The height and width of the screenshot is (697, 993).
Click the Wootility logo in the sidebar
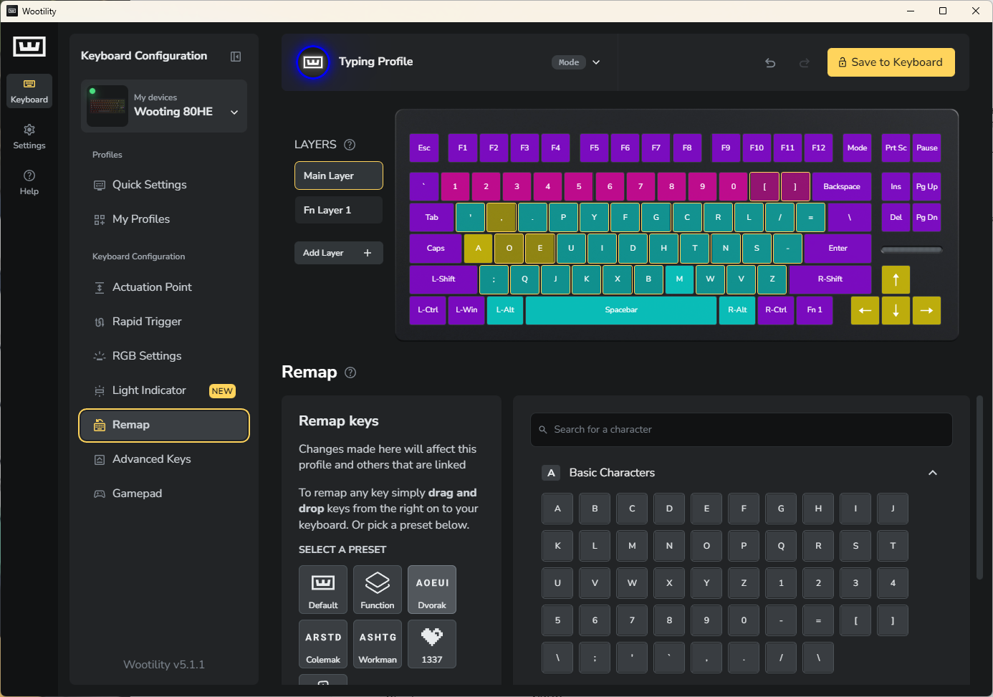(29, 47)
